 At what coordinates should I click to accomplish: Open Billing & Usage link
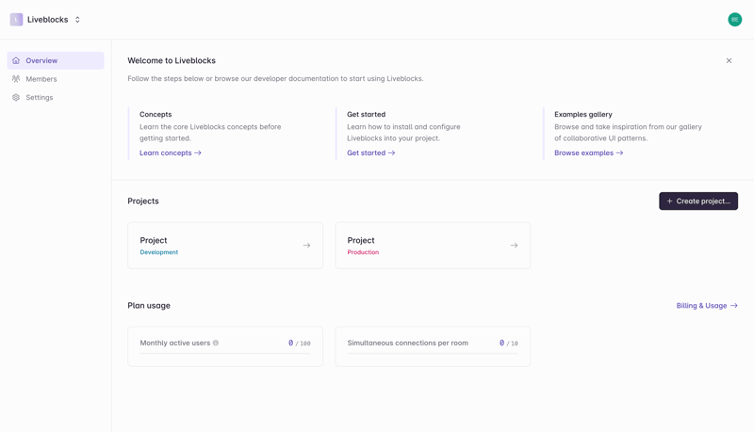[x=707, y=305]
